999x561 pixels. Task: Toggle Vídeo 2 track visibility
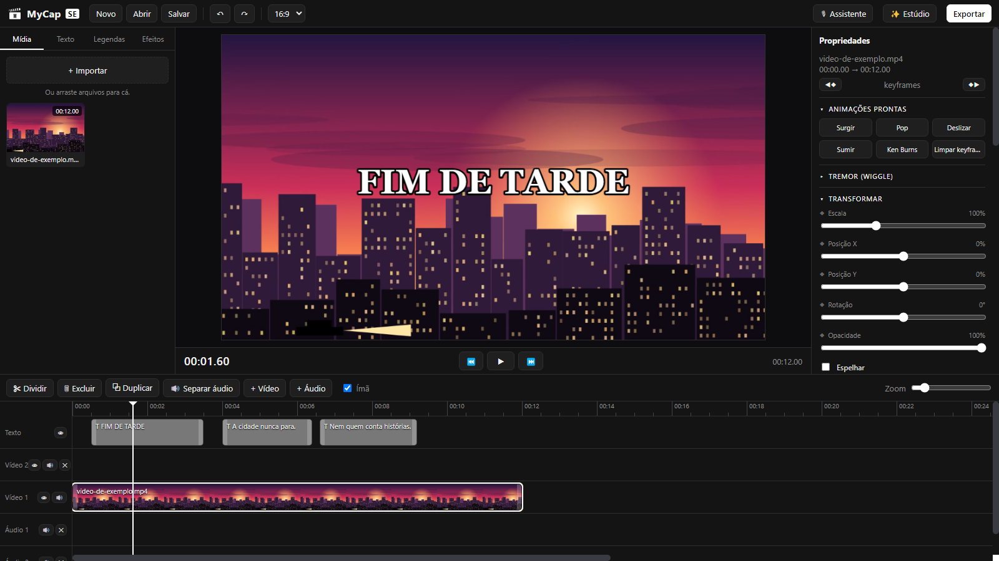point(35,465)
